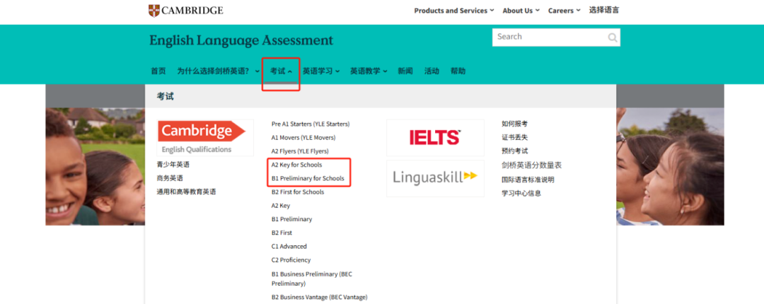Open the Careers dropdown menu
This screenshot has width=764, height=304.
point(564,11)
